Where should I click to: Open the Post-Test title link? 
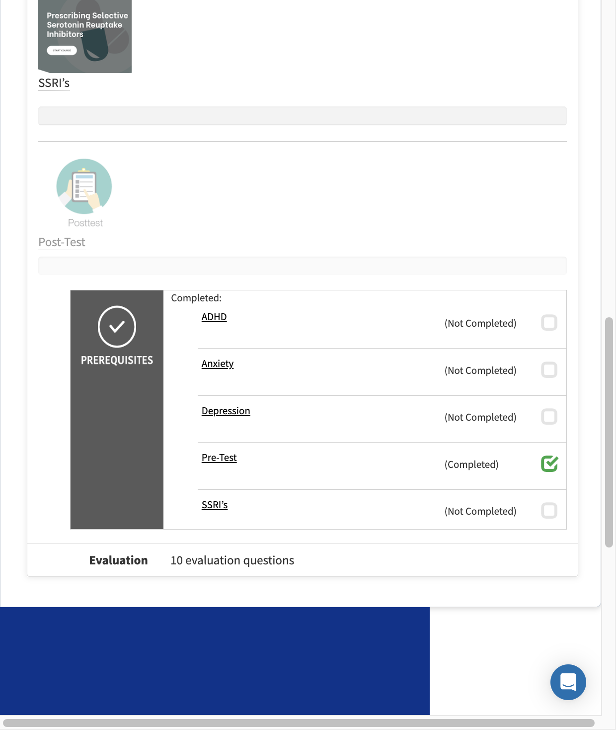click(62, 242)
